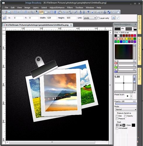Screen dimensions: 143x146
Task: Select the straight line drawing tool
Action: [64, 12]
